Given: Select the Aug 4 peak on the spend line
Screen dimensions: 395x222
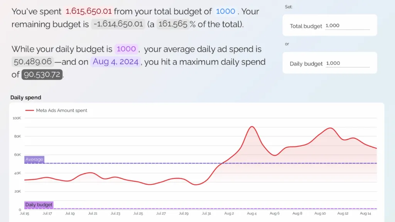Looking at the screenshot, I should tap(253, 126).
